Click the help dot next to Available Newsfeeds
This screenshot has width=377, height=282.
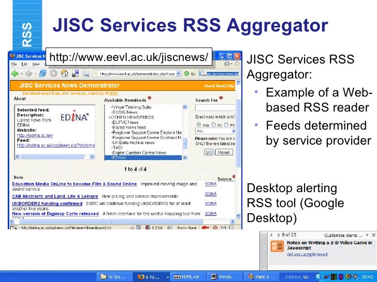click(150, 98)
